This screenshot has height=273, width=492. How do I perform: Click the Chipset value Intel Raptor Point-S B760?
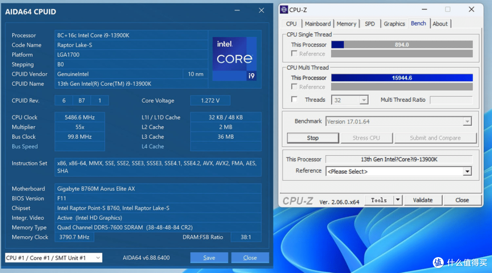point(158,208)
